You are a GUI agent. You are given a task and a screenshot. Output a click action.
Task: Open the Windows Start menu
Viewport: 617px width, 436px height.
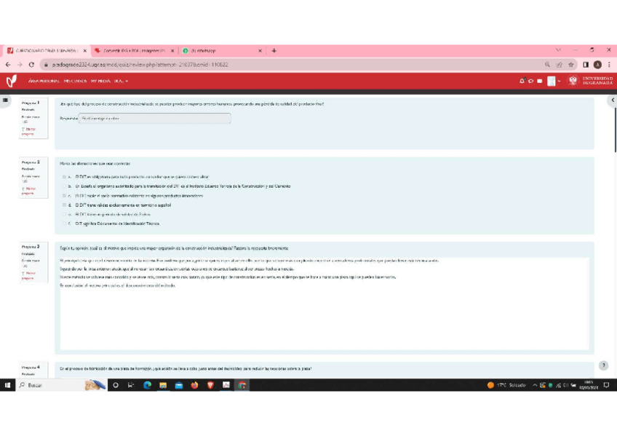(x=7, y=385)
